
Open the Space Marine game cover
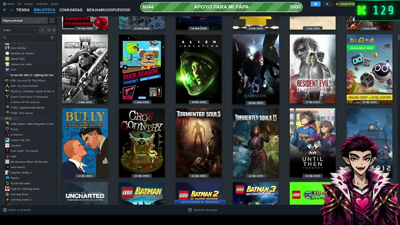(x=85, y=69)
